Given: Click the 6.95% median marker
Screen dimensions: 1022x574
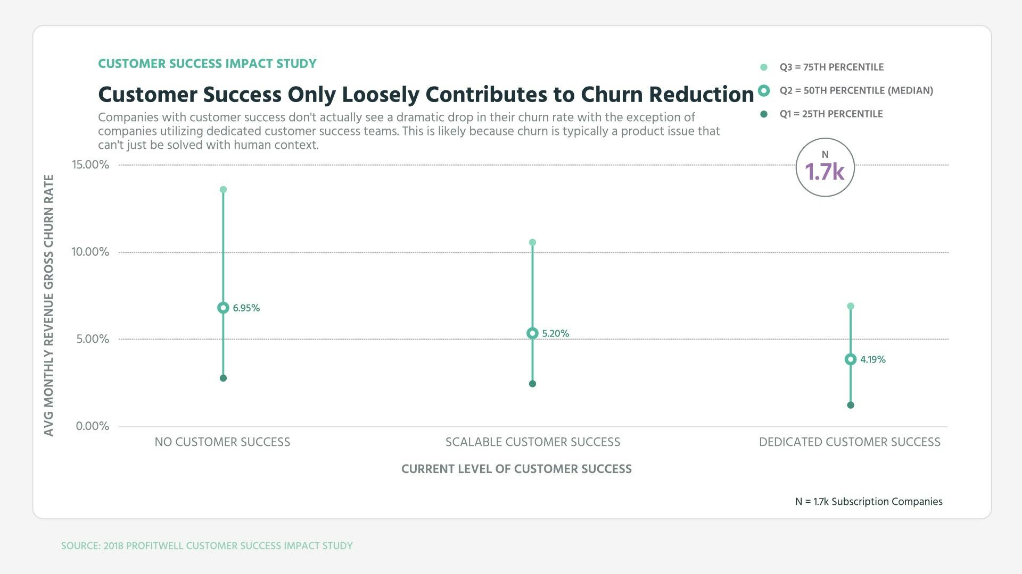Looking at the screenshot, I should (x=222, y=307).
